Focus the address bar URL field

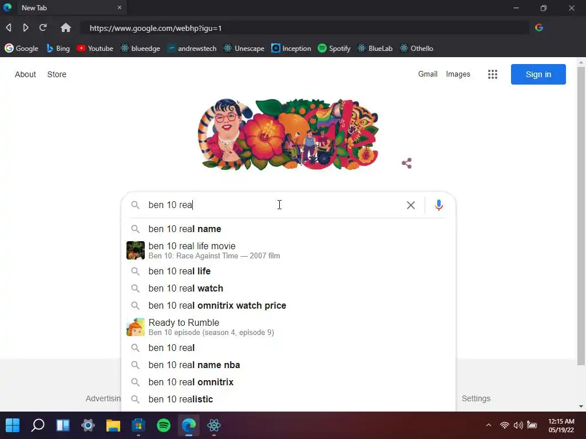click(x=304, y=28)
